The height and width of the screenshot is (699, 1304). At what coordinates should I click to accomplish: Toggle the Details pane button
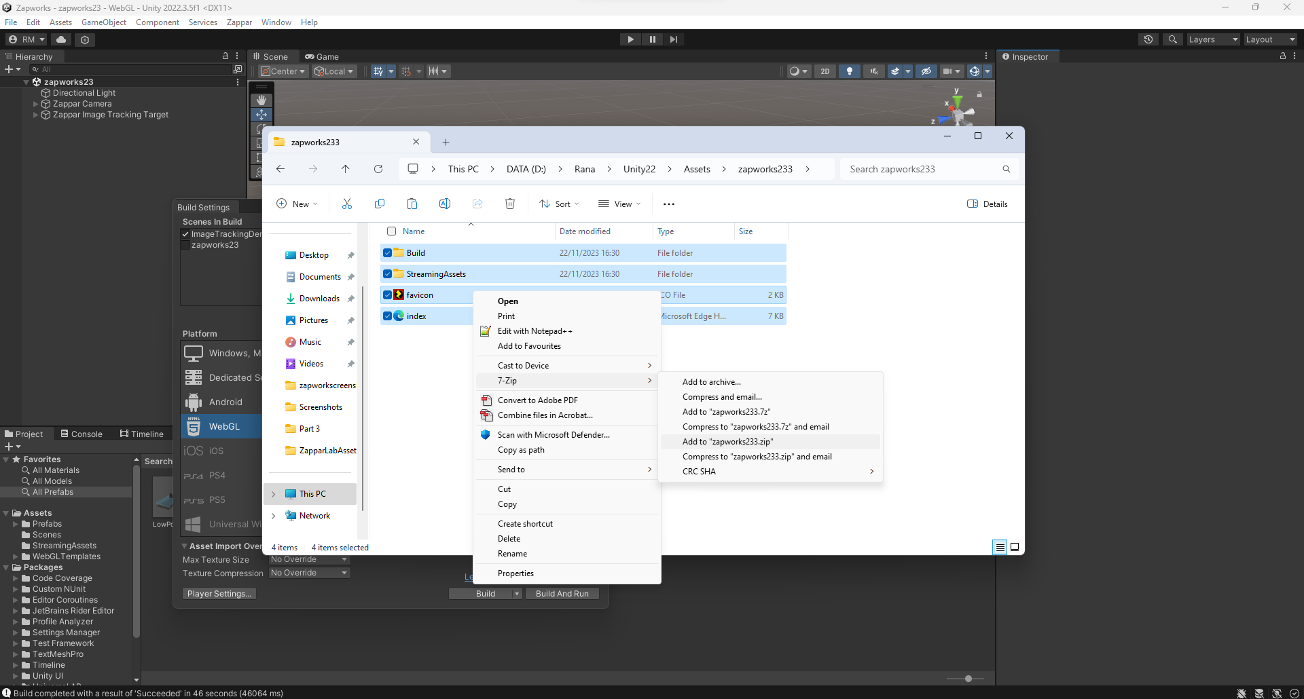[x=988, y=204]
